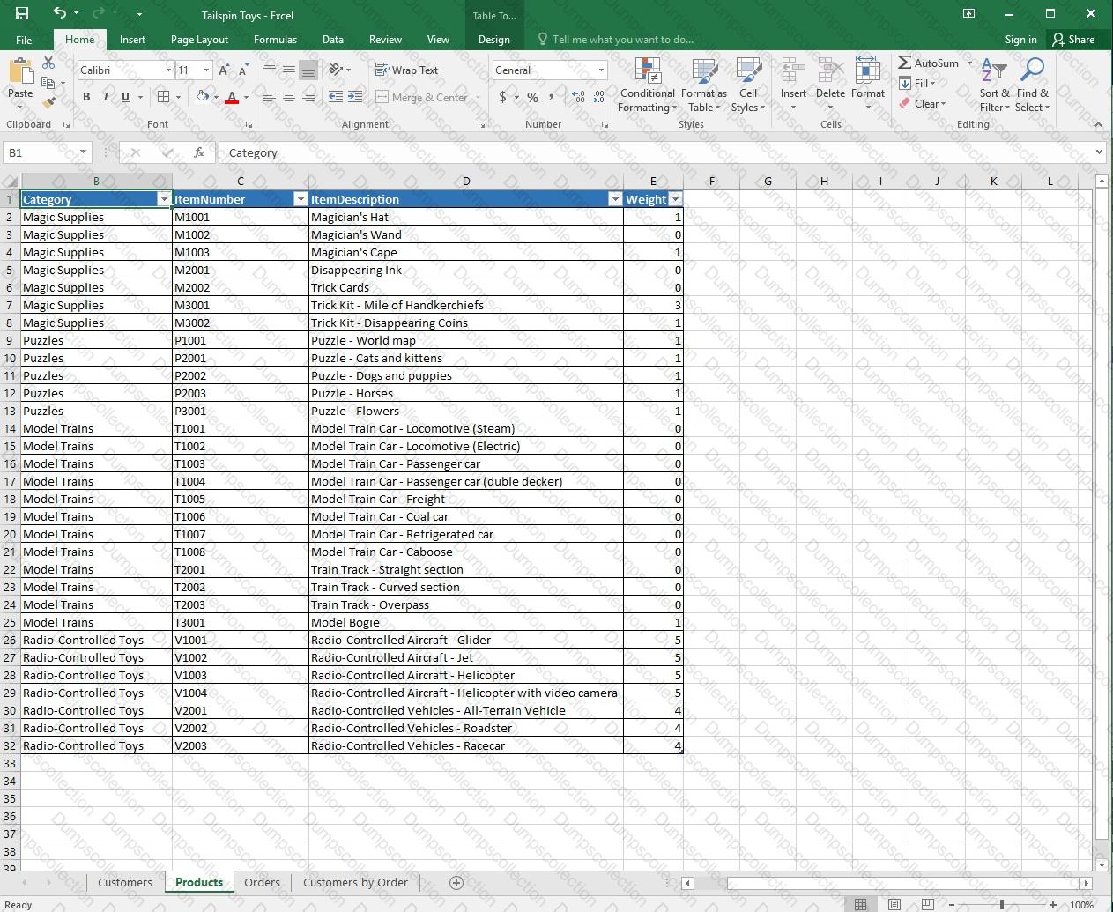Open the General number format dropdown
This screenshot has height=912, width=1113.
(601, 70)
